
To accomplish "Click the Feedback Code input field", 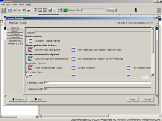I will coord(98,83).
